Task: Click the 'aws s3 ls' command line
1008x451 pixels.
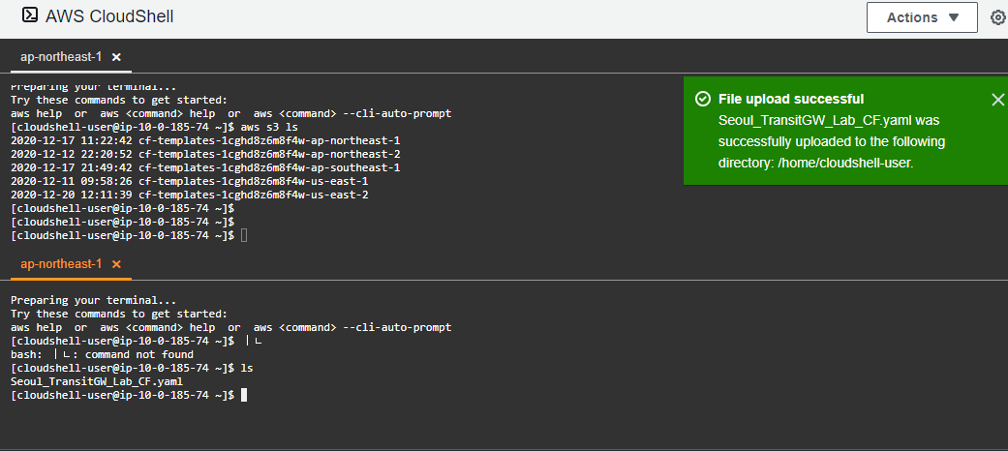Action: [154, 127]
